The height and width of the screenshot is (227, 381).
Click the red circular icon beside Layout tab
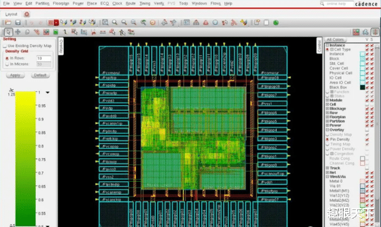tap(27, 14)
